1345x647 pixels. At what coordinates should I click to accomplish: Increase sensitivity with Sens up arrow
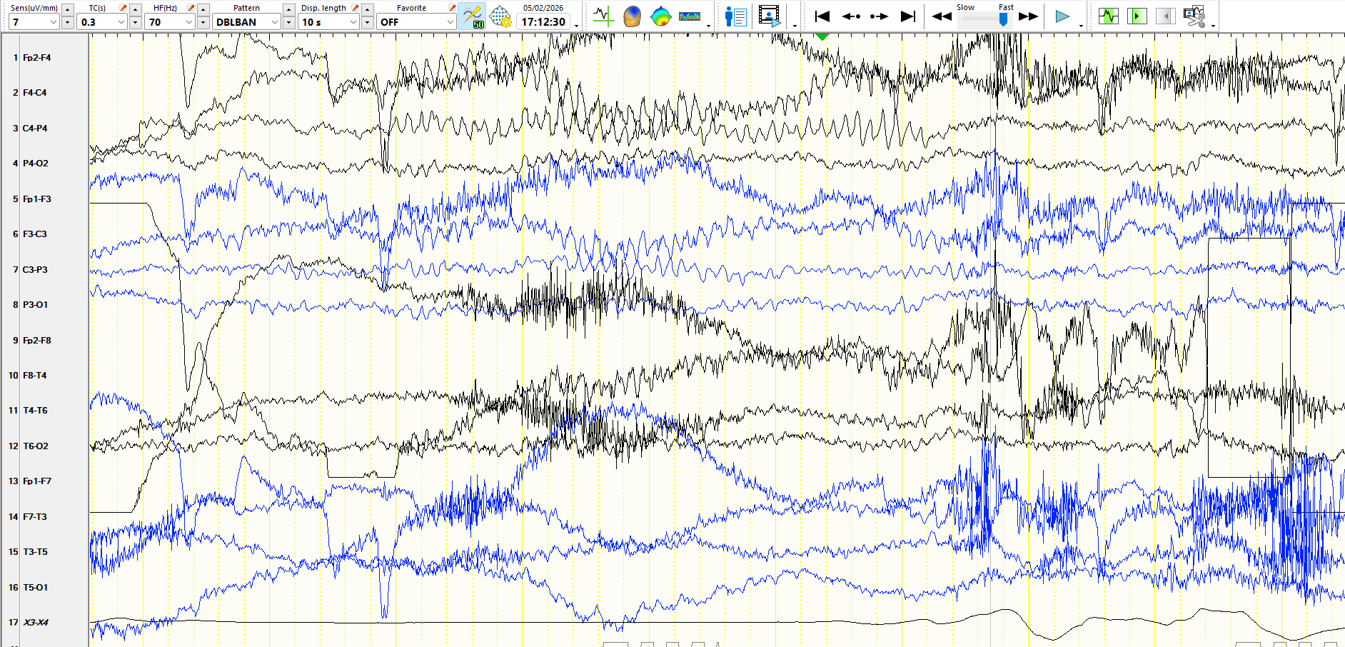(68, 9)
